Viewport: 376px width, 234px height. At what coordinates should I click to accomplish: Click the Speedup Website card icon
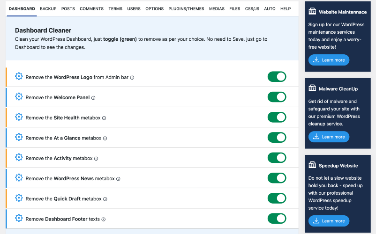(x=312, y=165)
